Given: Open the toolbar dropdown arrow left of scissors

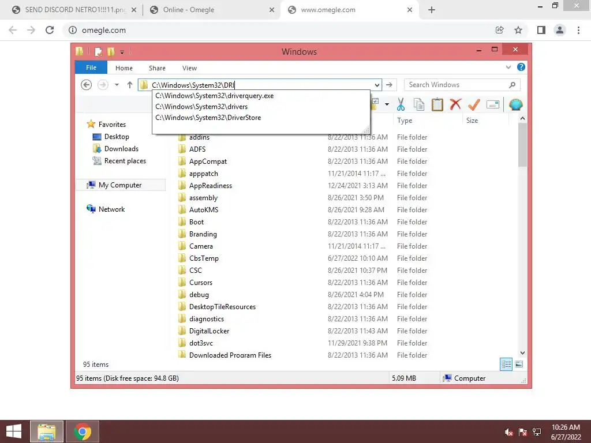Looking at the screenshot, I should [387, 104].
